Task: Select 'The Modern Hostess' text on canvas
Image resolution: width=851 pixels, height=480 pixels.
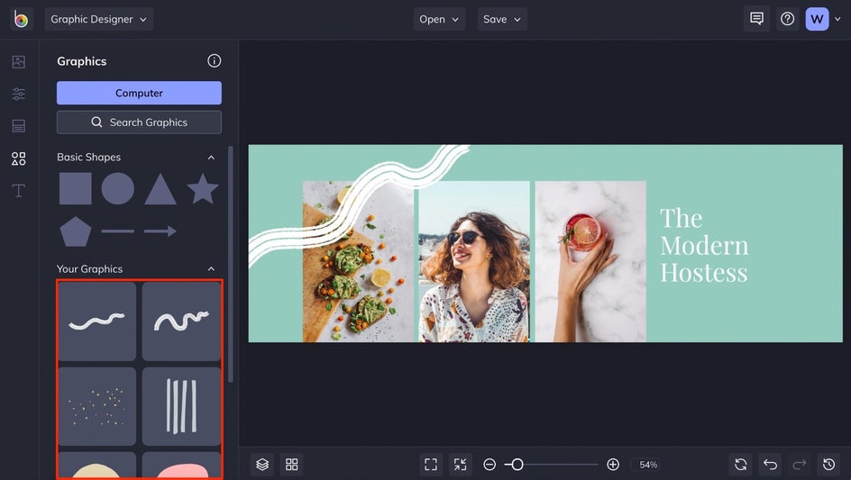Action: [704, 245]
